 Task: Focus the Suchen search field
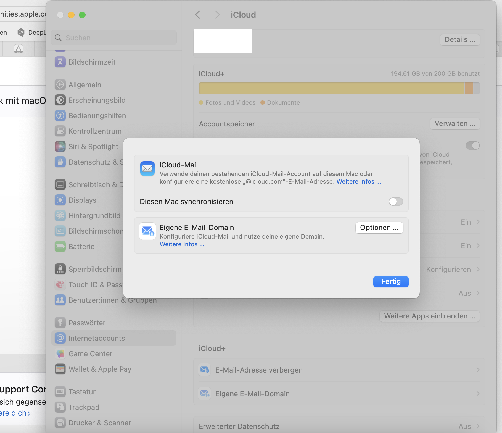(114, 38)
